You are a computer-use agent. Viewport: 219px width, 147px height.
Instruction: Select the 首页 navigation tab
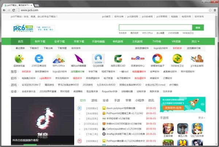coord(20,41)
